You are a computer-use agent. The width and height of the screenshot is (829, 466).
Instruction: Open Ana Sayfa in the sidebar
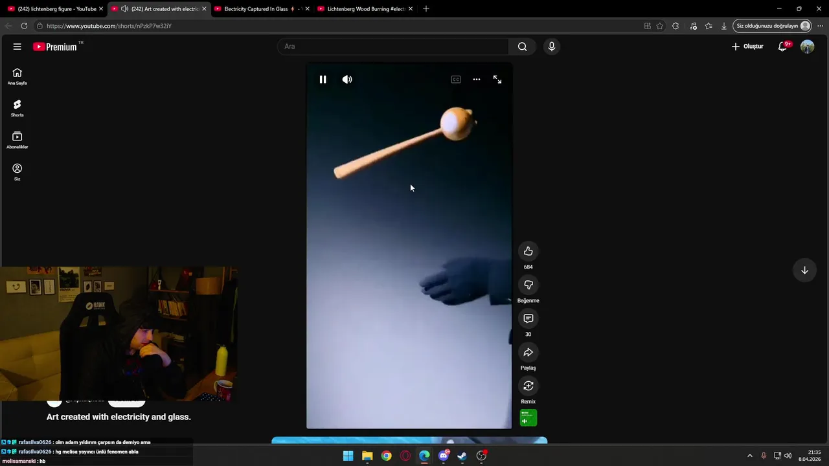pyautogui.click(x=17, y=76)
